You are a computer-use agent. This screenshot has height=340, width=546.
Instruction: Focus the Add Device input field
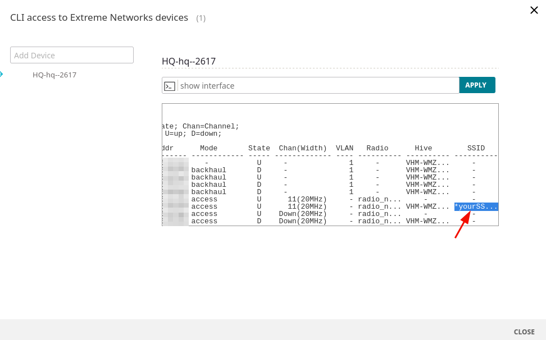coord(72,55)
